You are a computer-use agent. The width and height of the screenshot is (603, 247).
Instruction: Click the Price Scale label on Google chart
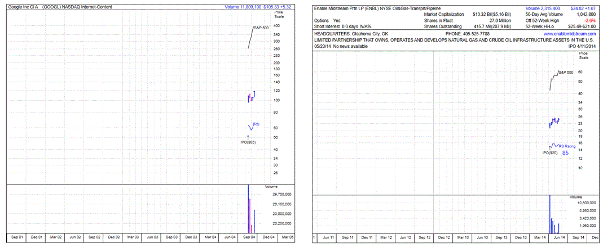point(278,15)
